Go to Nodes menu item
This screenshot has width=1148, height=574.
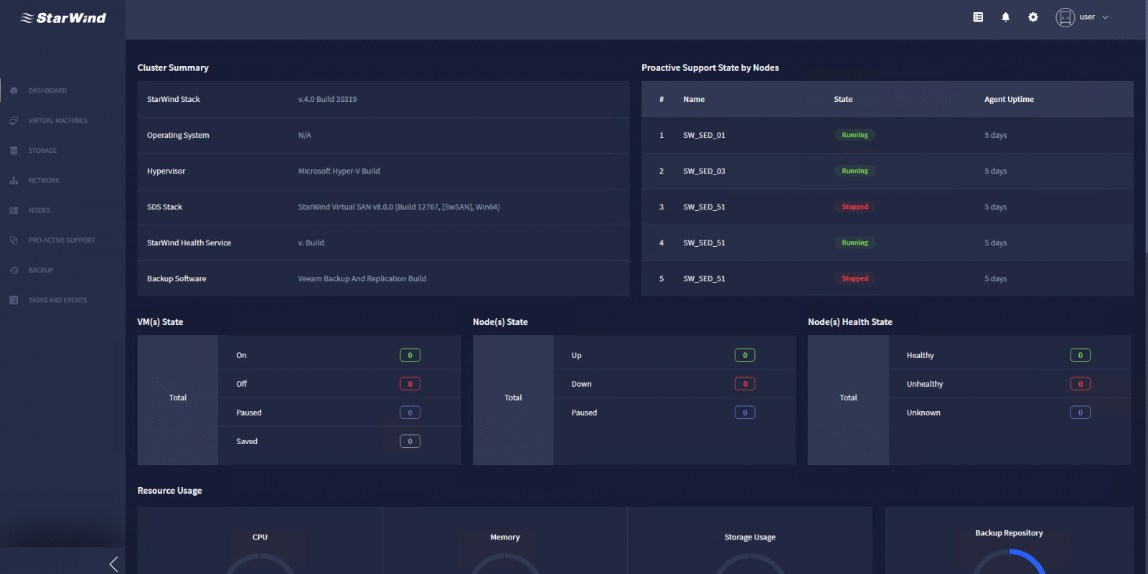39,210
